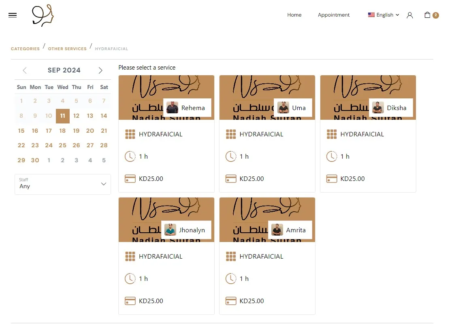
Task: Click the Categories breadcrumb
Action: (25, 49)
